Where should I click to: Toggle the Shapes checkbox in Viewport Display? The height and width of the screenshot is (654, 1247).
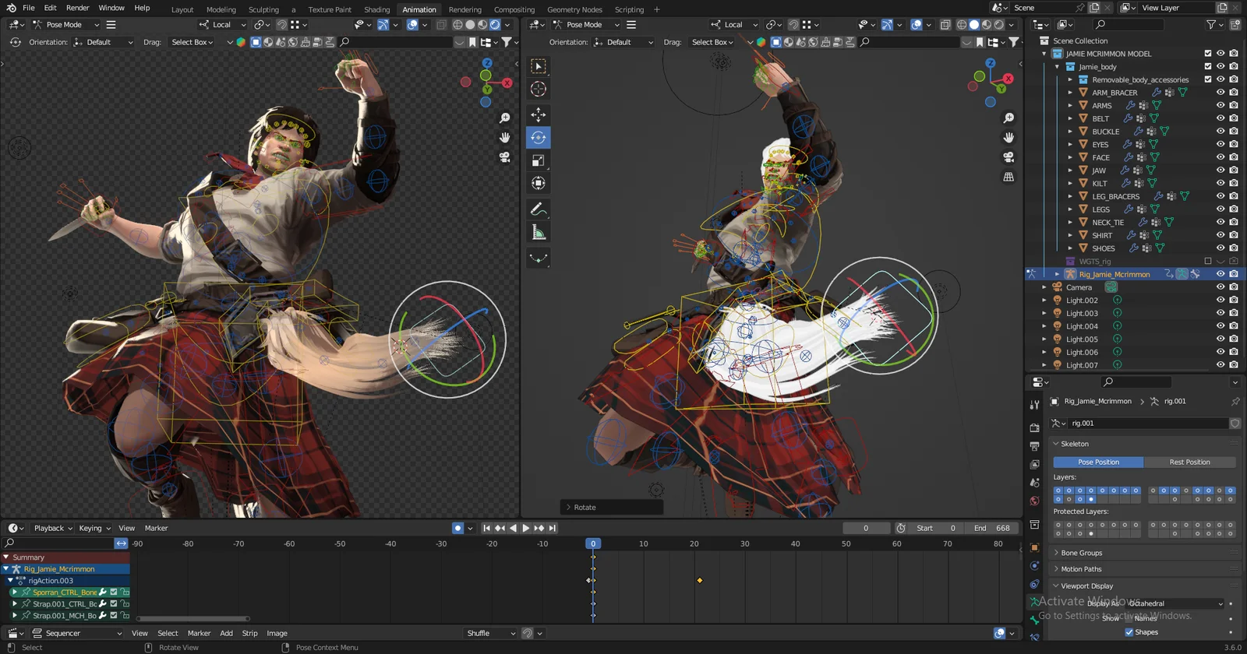[1129, 632]
